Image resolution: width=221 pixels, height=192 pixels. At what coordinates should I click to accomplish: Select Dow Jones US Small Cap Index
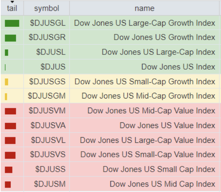pos(159,169)
